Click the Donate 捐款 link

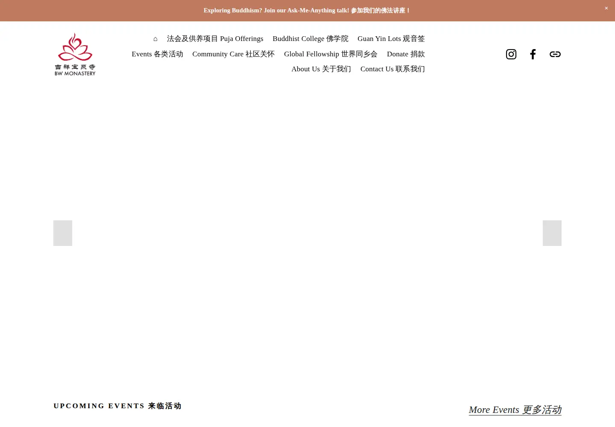(x=406, y=54)
